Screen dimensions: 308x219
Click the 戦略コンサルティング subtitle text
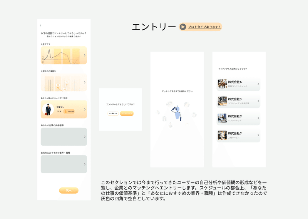238,87
